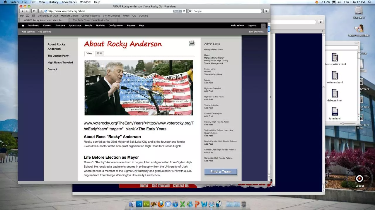The height and width of the screenshot is (210, 375).
Task: Select form.html file in Finder window
Action: 335,113
